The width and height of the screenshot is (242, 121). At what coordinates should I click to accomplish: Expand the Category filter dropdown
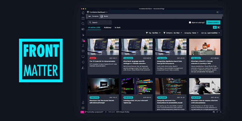(173, 33)
